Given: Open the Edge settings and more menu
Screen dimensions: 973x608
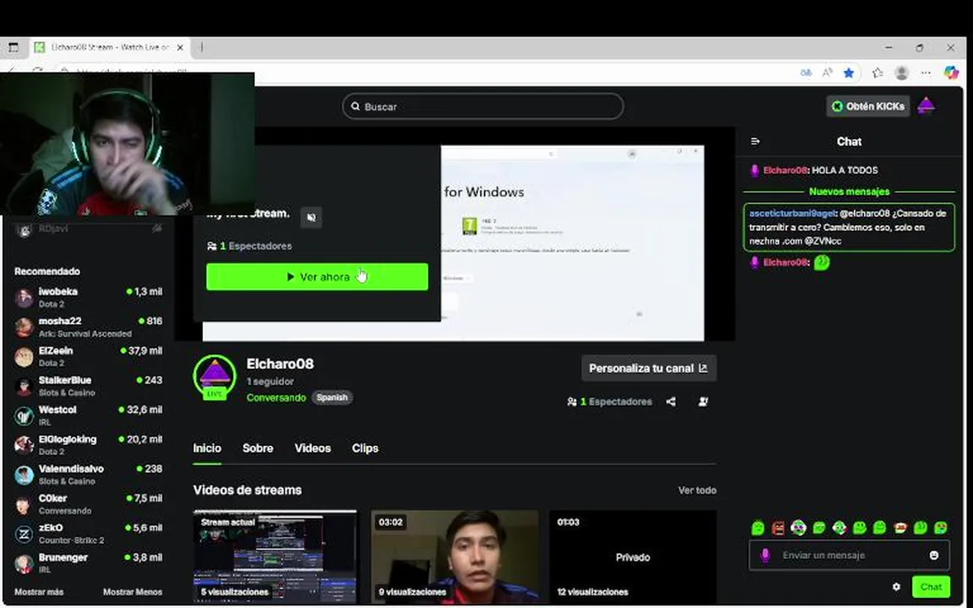Looking at the screenshot, I should [926, 73].
